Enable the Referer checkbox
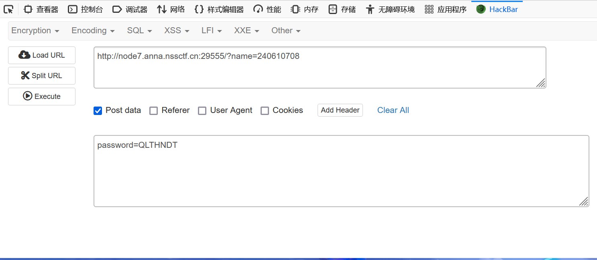Screen dimensions: 597x260 (x=153, y=111)
